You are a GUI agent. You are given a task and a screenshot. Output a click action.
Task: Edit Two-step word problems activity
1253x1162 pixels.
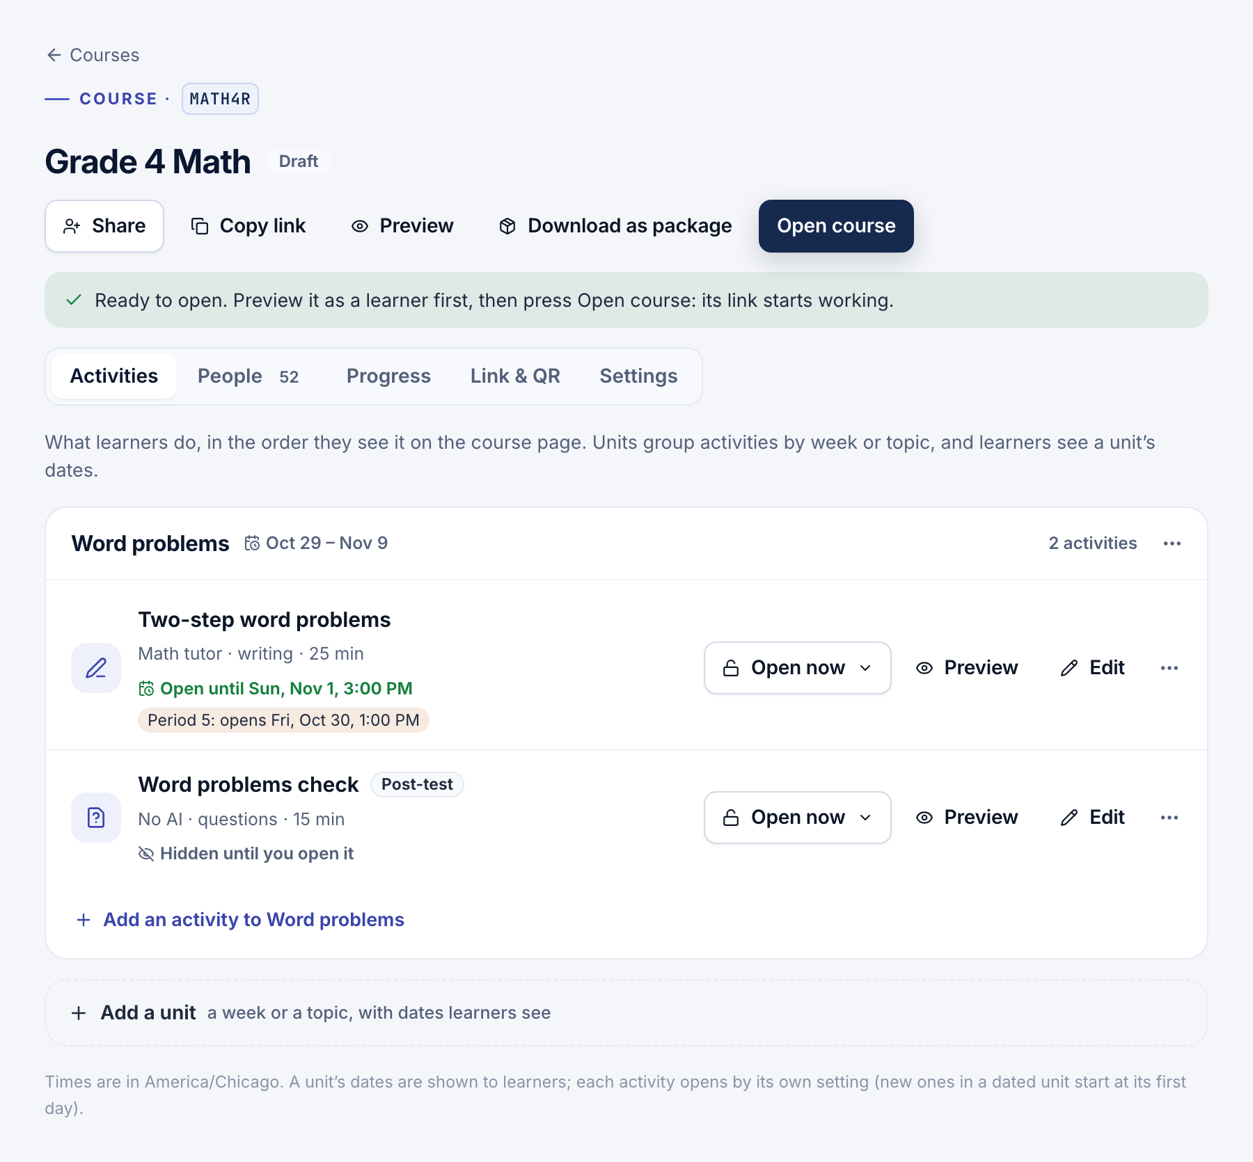(1093, 668)
